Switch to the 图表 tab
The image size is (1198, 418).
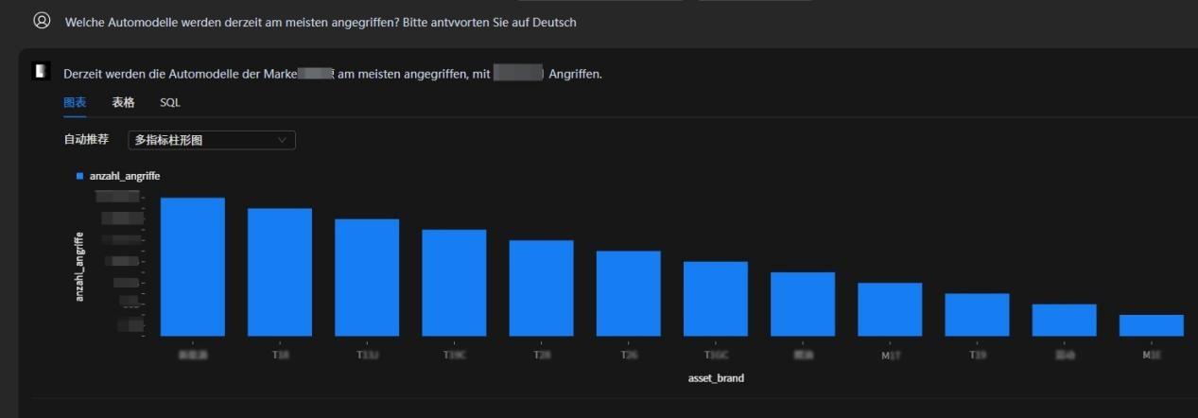tap(75, 102)
